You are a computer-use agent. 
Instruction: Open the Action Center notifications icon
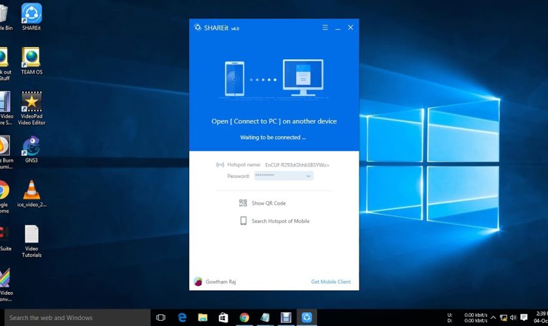[x=523, y=318]
